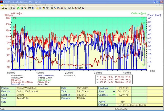Viewport: 164px width, 111px height.
Task: Click the grey columns toolbar icon
Action: 47,8
